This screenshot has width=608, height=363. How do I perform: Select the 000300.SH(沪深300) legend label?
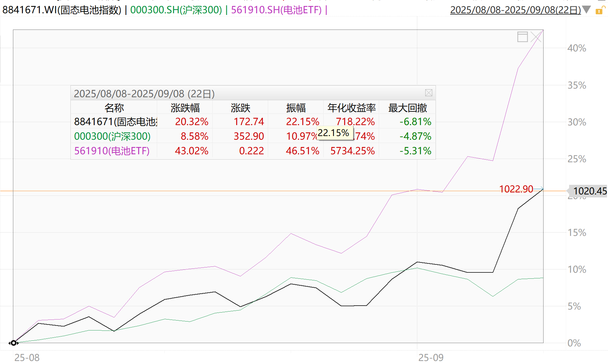click(176, 10)
